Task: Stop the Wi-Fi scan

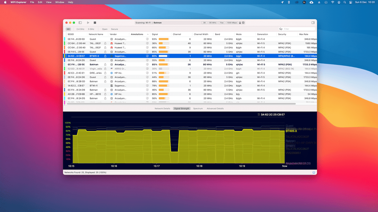Action: tap(95, 23)
